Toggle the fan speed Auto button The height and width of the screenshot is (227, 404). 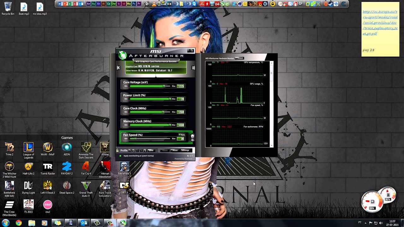pos(182,135)
